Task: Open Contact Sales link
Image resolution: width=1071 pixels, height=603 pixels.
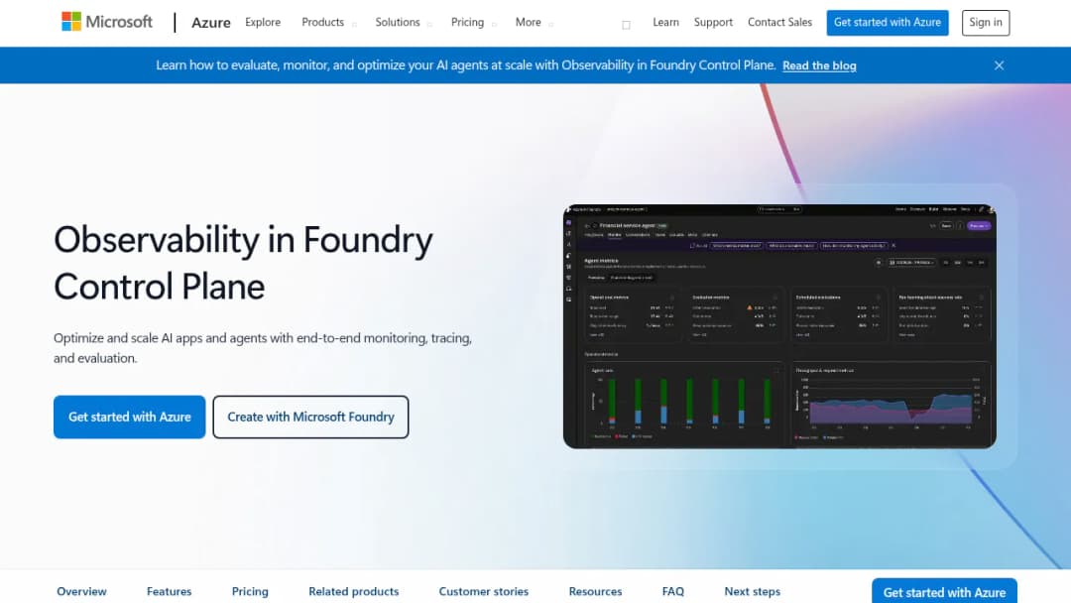Action: pos(780,22)
